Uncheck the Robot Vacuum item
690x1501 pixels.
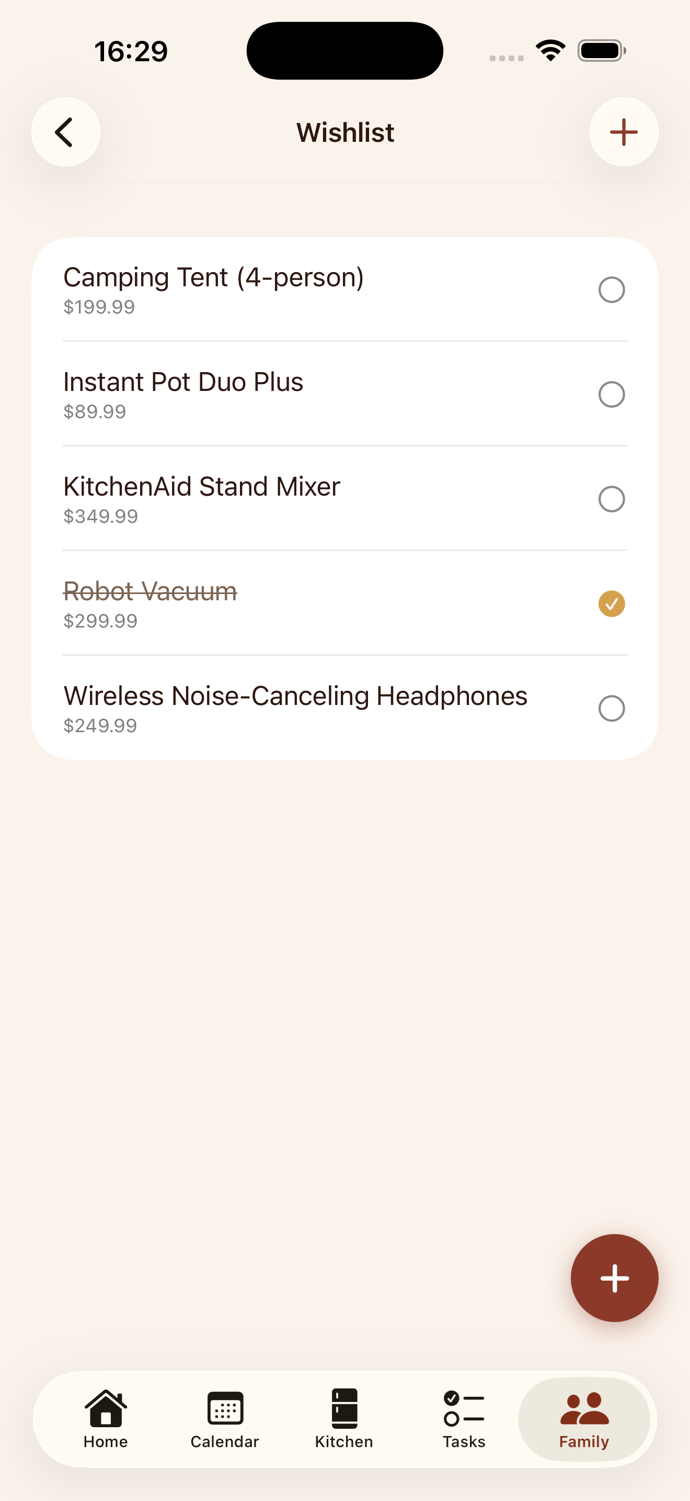click(x=611, y=603)
